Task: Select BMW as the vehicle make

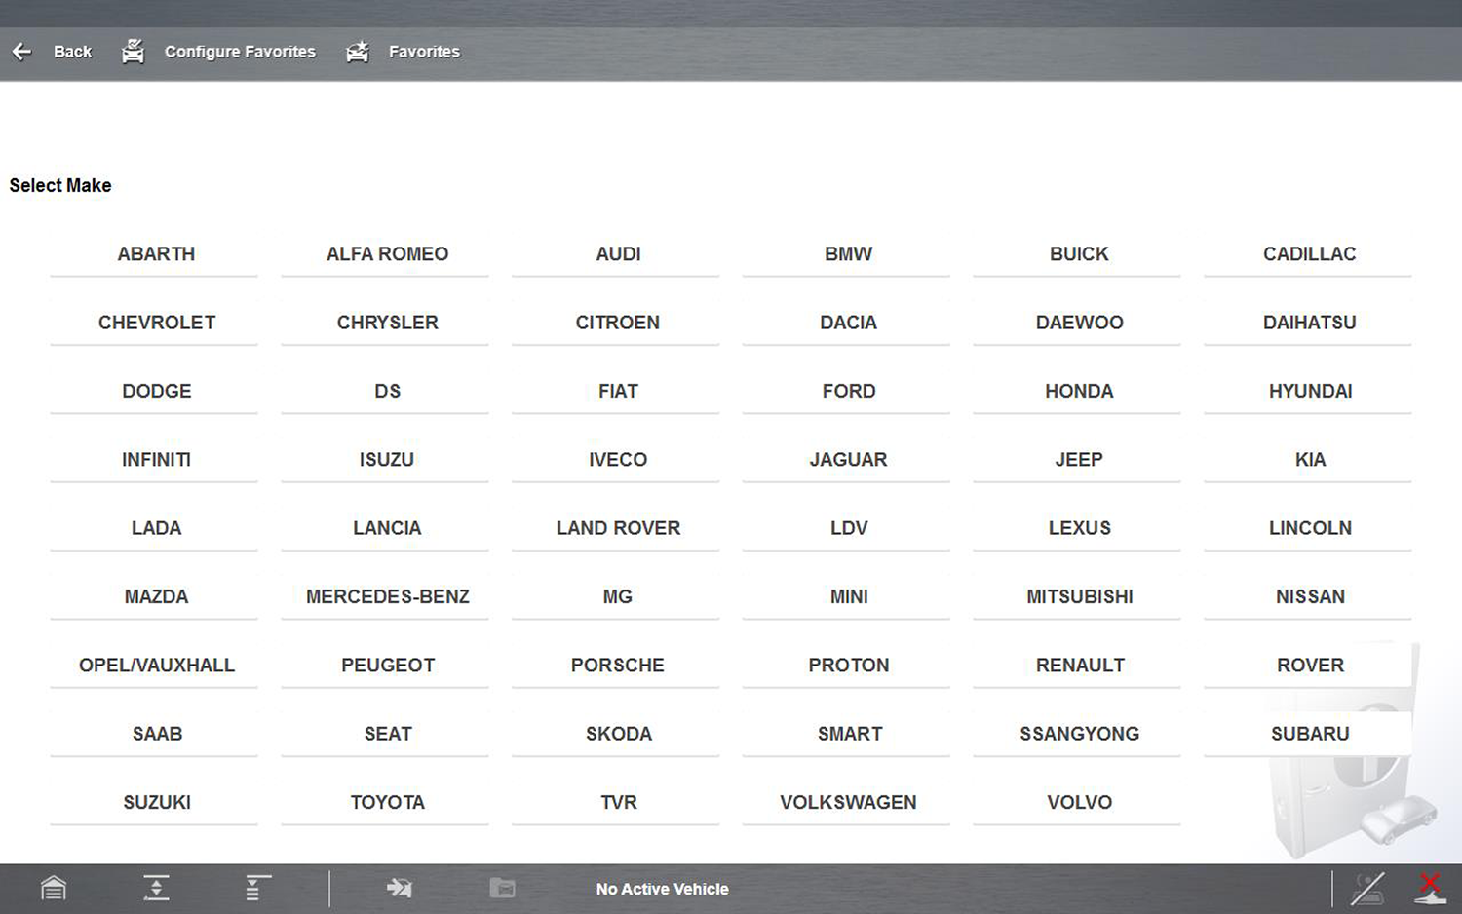Action: 848,254
